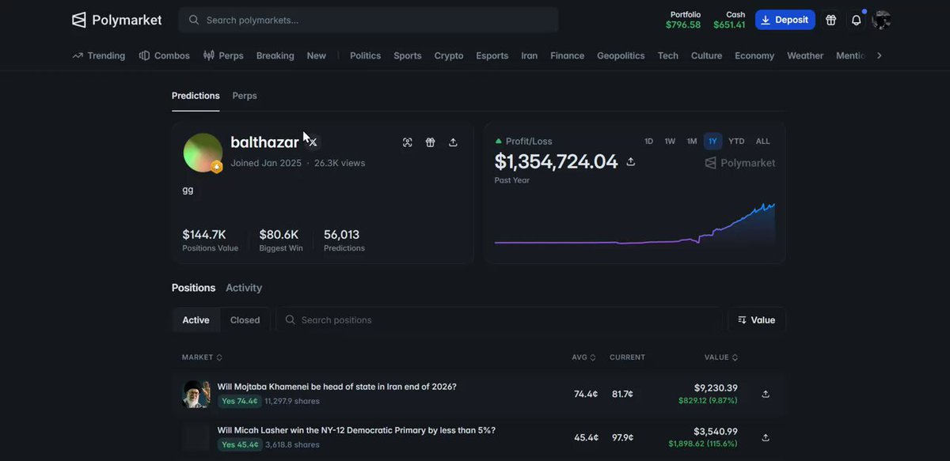Image resolution: width=950 pixels, height=461 pixels.
Task: Select the 1Y profit range
Action: [x=712, y=142]
